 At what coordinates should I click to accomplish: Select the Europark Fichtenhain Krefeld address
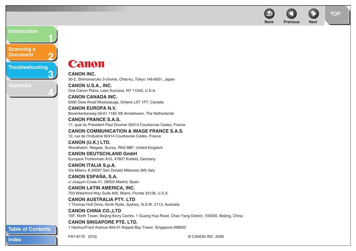tap(112, 159)
